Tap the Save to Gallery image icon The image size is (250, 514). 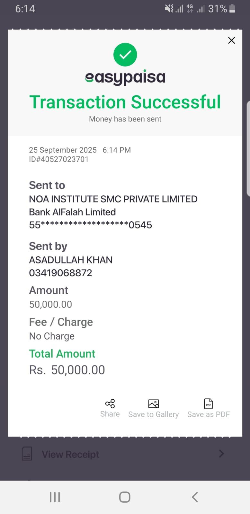153,403
